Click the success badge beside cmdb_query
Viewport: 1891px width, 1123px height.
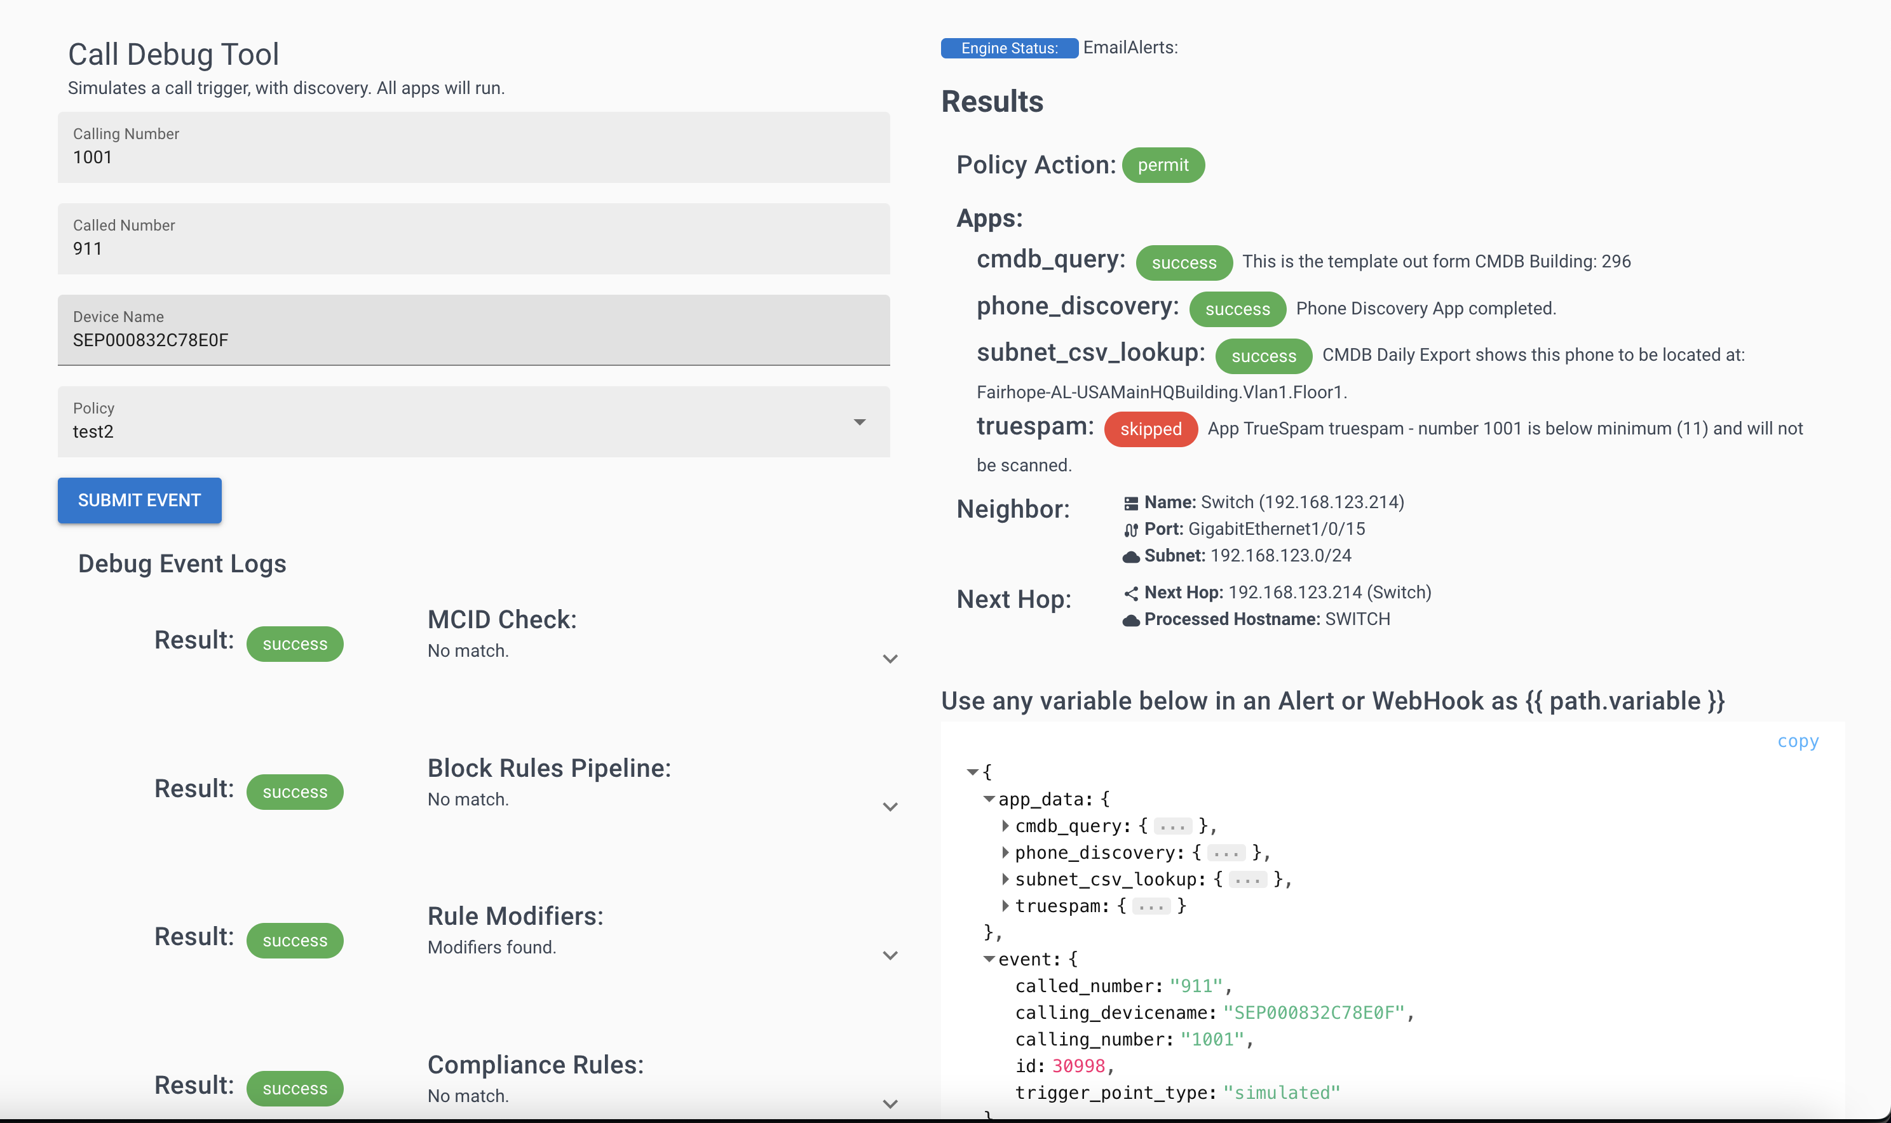tap(1183, 262)
